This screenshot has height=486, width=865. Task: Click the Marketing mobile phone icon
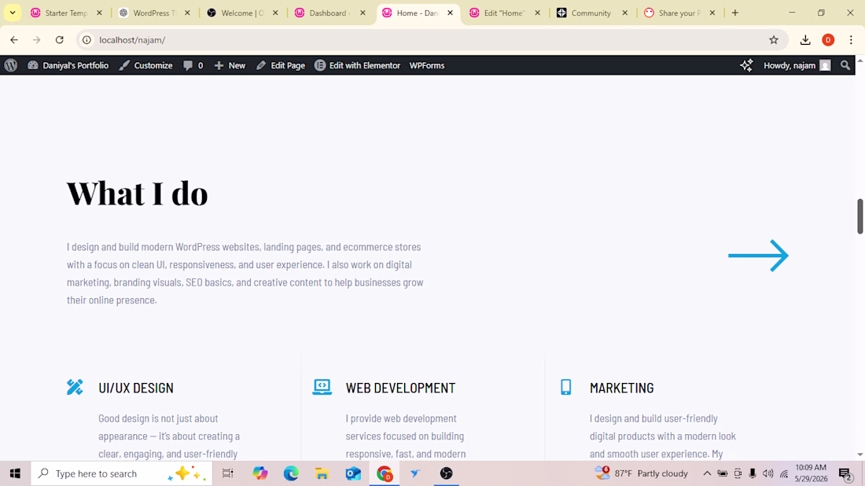tap(566, 387)
